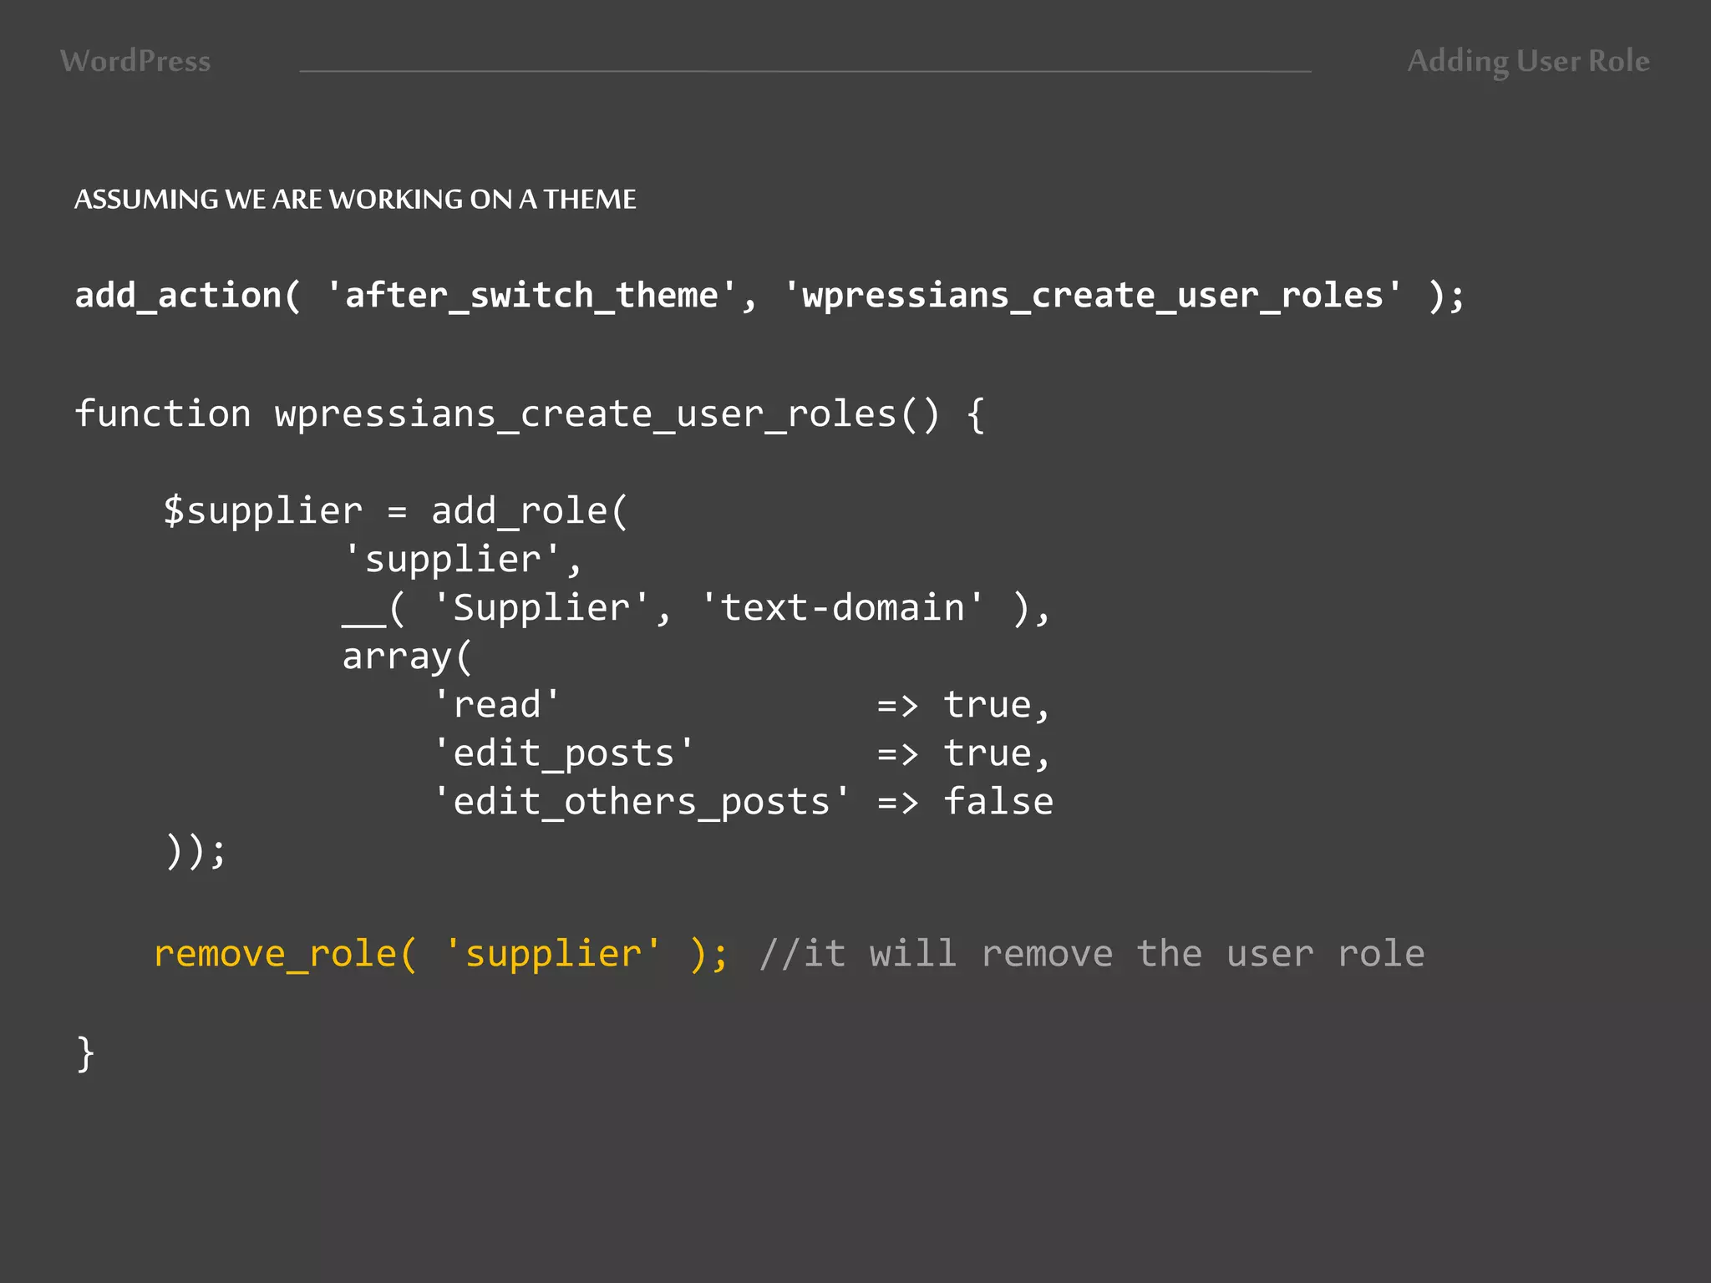1711x1283 pixels.
Task: Click the 'edit_others_posts' => false line
Action: click(x=744, y=802)
